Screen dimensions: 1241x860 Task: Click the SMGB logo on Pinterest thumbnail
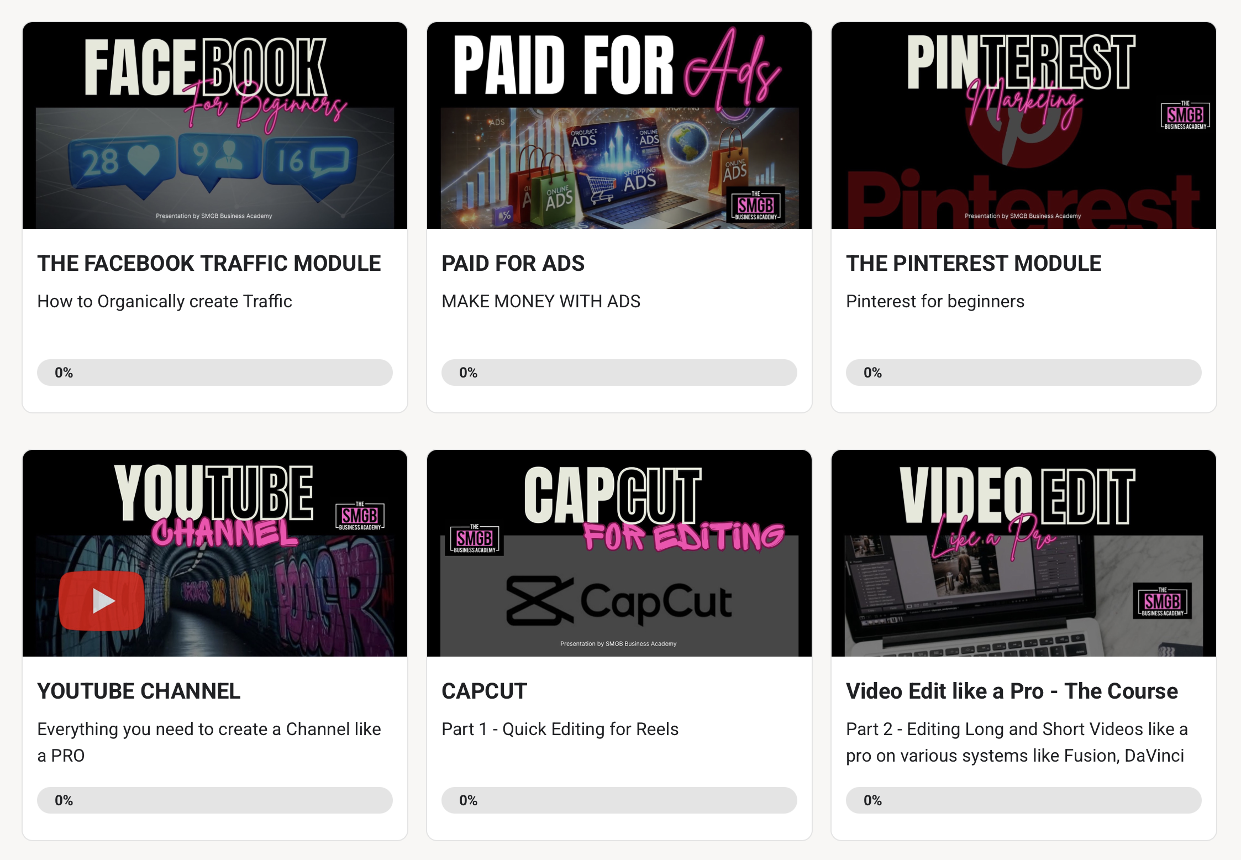(x=1185, y=115)
